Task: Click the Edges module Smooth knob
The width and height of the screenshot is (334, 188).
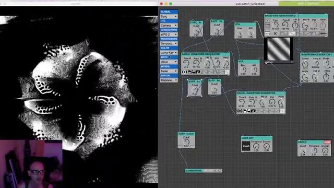Action: 325,150
